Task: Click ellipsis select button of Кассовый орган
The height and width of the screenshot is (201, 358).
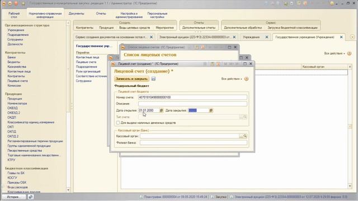Action: tap(241, 136)
